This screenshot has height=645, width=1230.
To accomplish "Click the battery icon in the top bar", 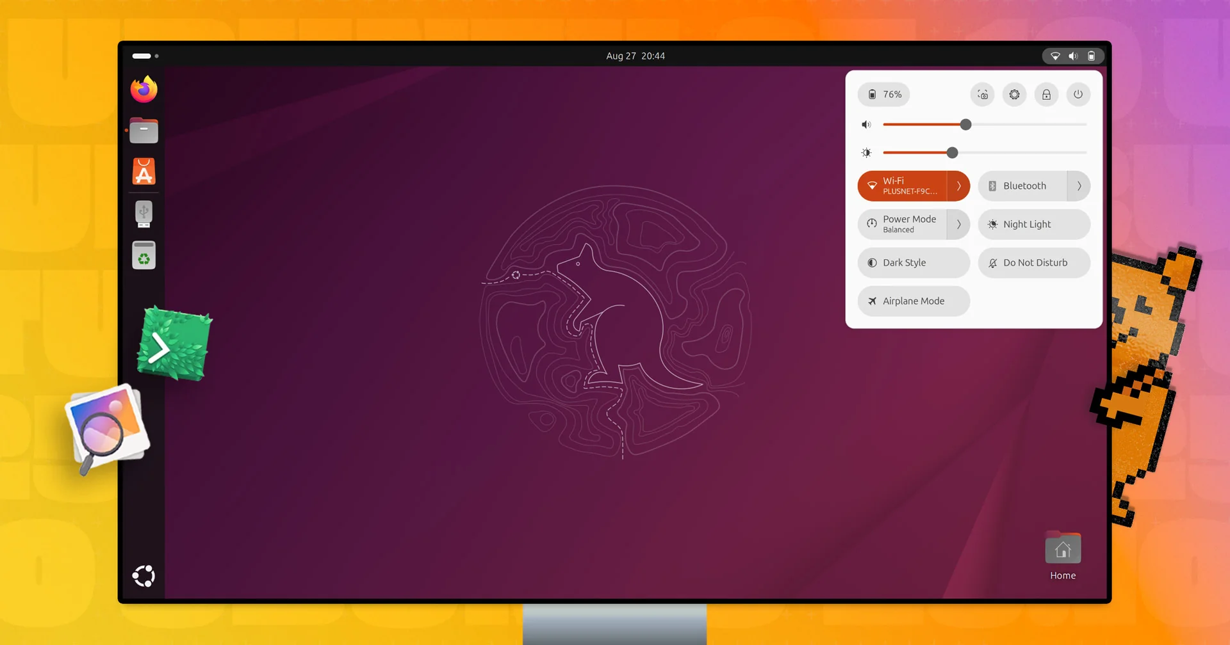I will (x=1092, y=56).
